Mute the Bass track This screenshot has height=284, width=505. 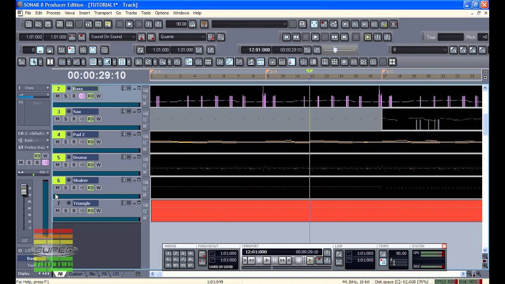click(x=58, y=96)
